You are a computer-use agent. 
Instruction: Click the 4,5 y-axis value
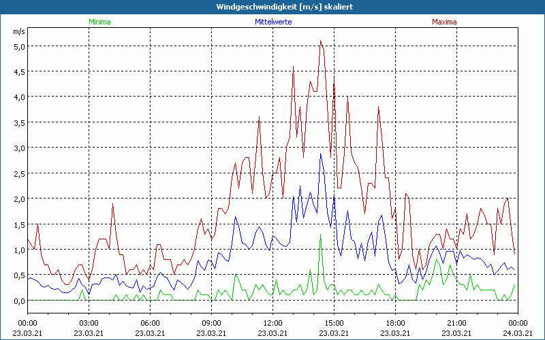point(19,72)
